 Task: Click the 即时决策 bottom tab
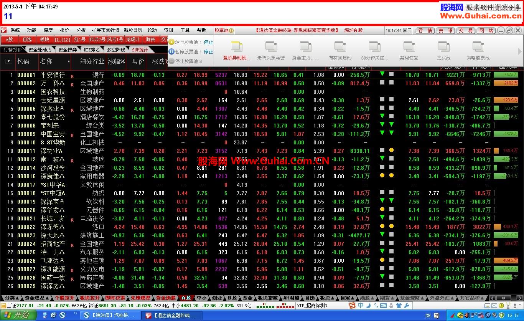click(115, 298)
